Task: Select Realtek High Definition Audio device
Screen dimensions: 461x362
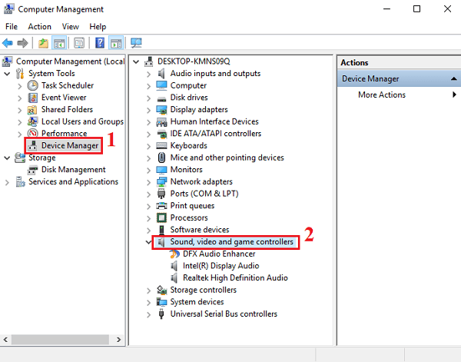Action: [235, 278]
